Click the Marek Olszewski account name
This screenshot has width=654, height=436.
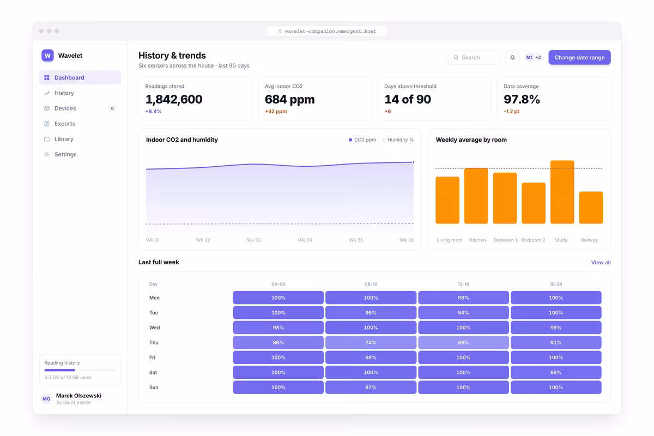tap(78, 396)
